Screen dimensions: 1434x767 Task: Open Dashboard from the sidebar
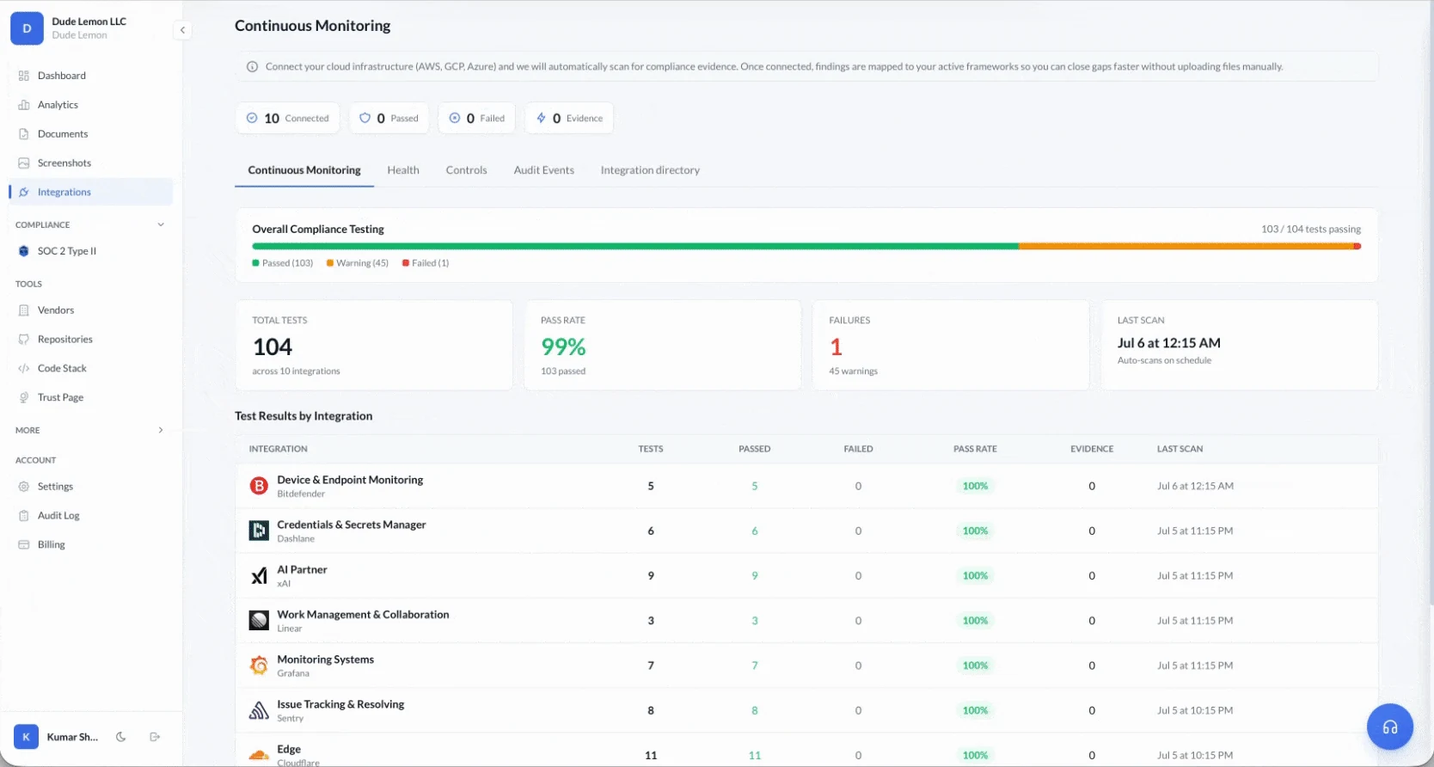(x=91, y=76)
